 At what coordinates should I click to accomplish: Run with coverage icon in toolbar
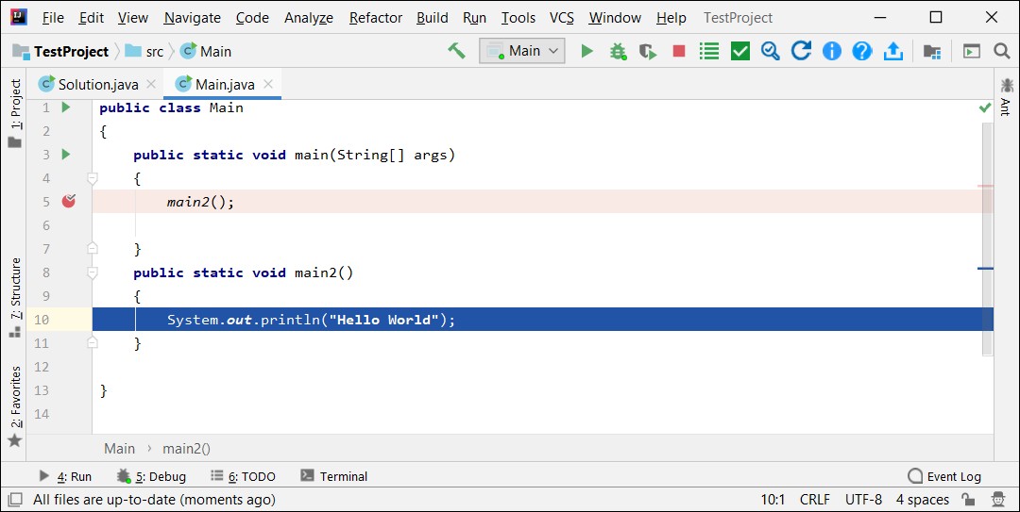[x=648, y=51]
